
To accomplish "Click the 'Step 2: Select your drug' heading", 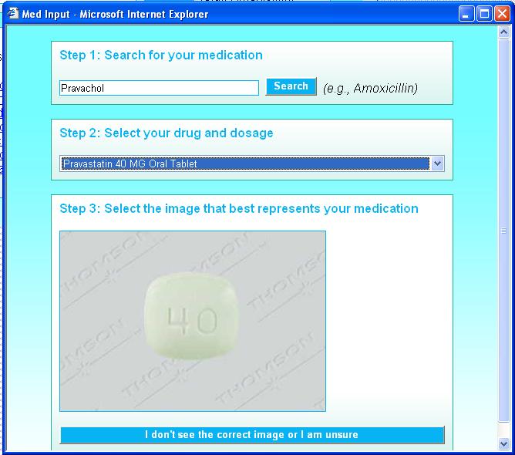I will [x=167, y=133].
